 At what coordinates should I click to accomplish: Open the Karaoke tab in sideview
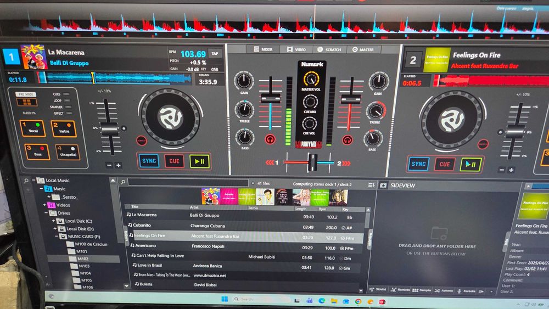pos(467,291)
